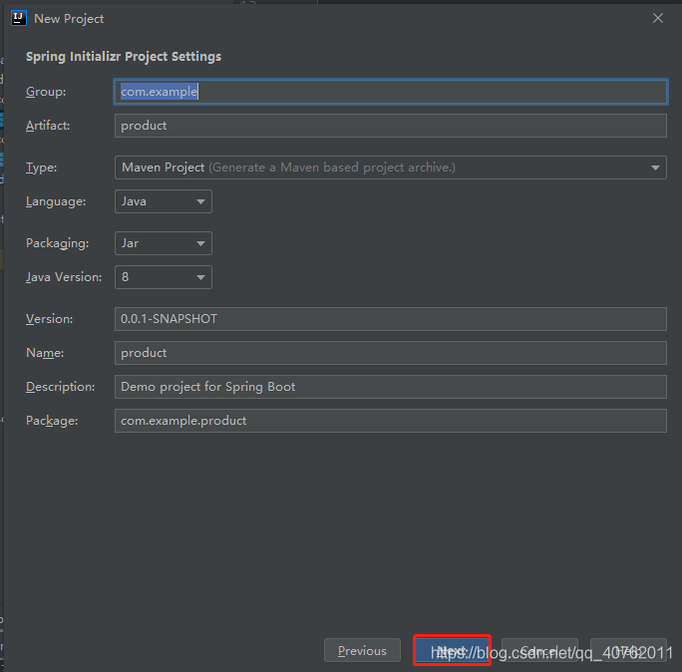The image size is (682, 672).
Task: Click the Version label
Action: pos(50,319)
